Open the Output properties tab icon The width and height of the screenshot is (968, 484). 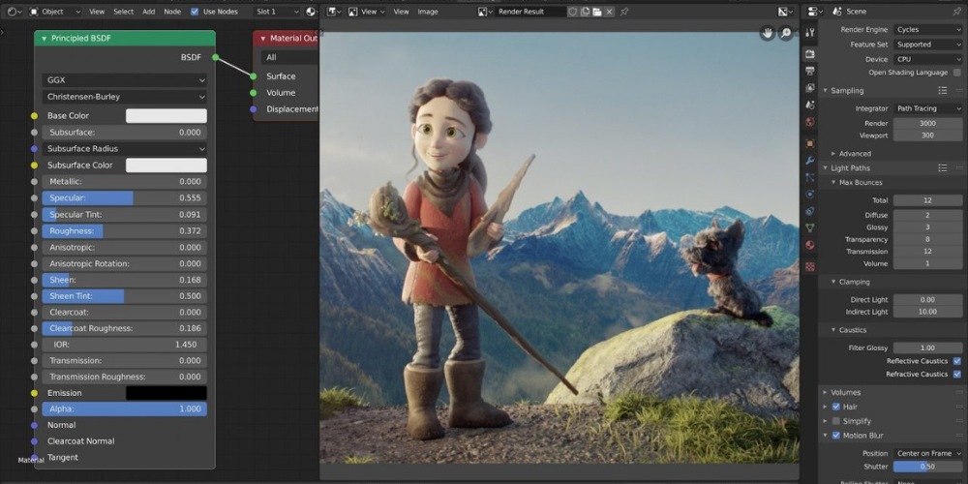click(x=809, y=71)
